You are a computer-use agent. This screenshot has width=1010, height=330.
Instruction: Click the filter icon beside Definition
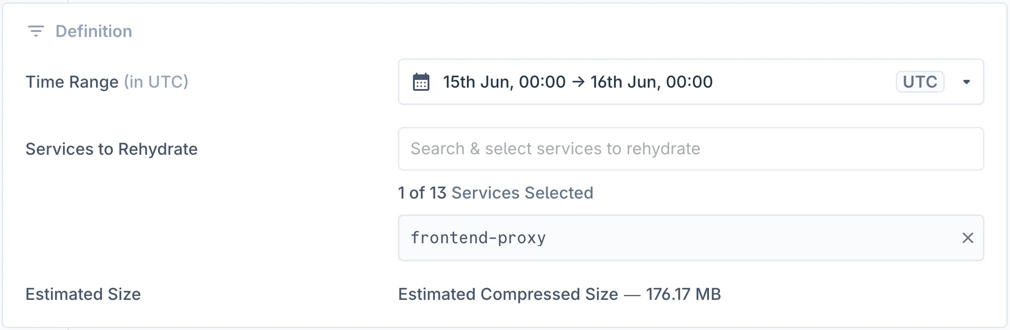tap(36, 31)
